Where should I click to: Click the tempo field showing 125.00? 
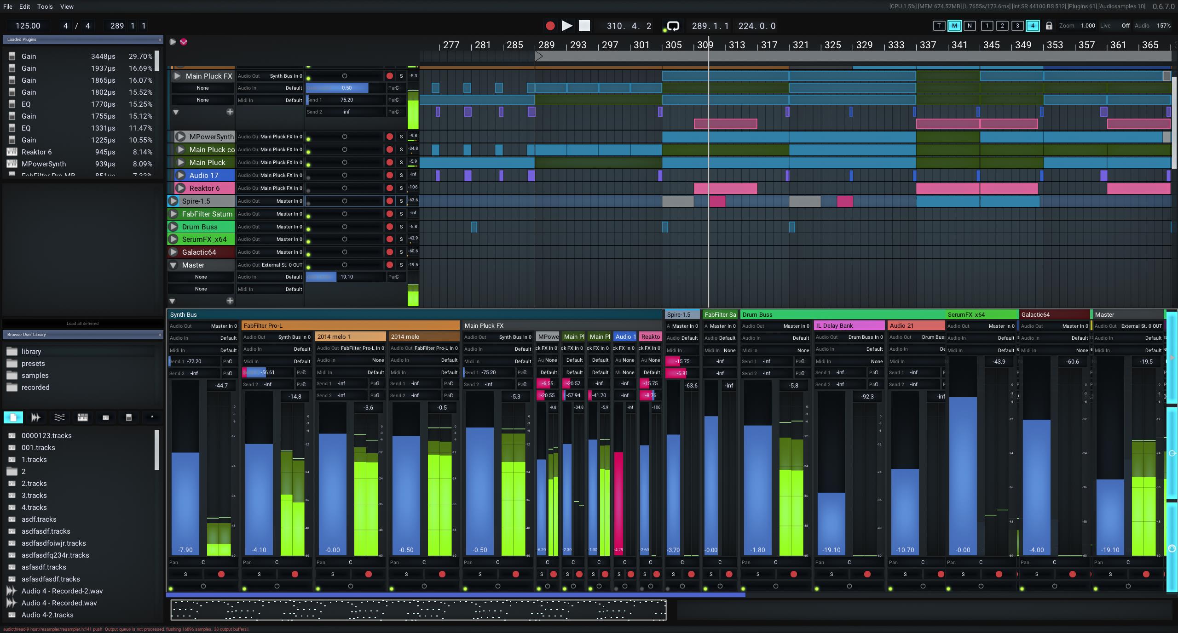(x=28, y=26)
